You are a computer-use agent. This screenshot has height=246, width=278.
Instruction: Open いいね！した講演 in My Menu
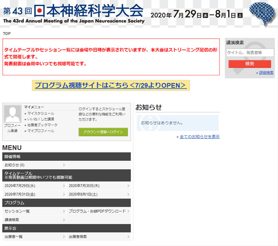pyautogui.click(x=40, y=119)
